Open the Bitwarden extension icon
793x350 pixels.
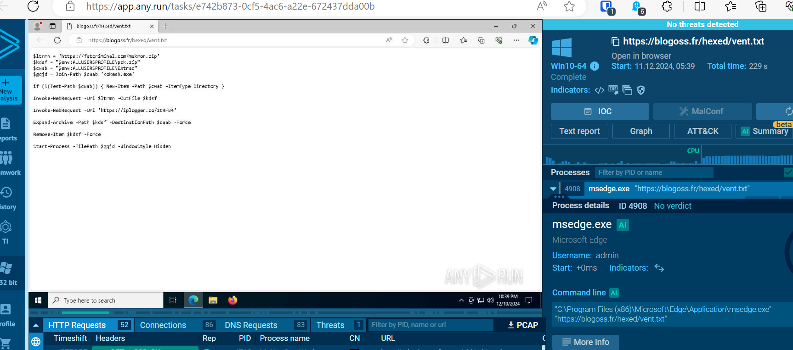coord(606,7)
